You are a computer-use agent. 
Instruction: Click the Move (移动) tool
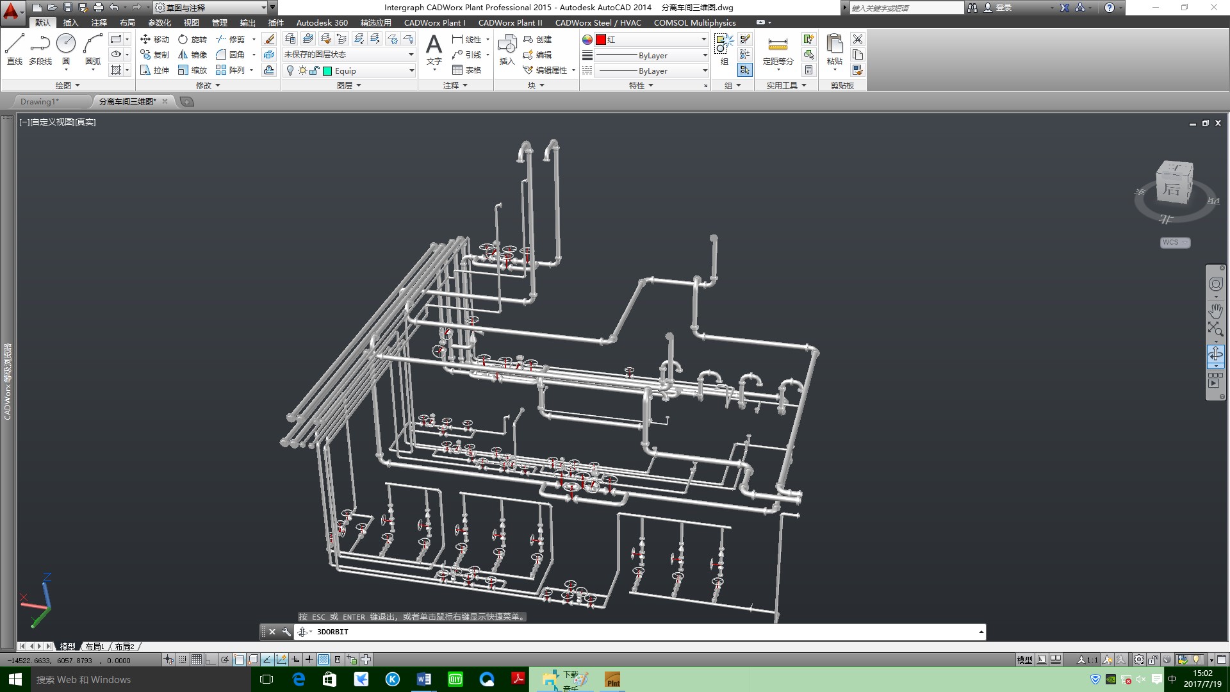[154, 39]
